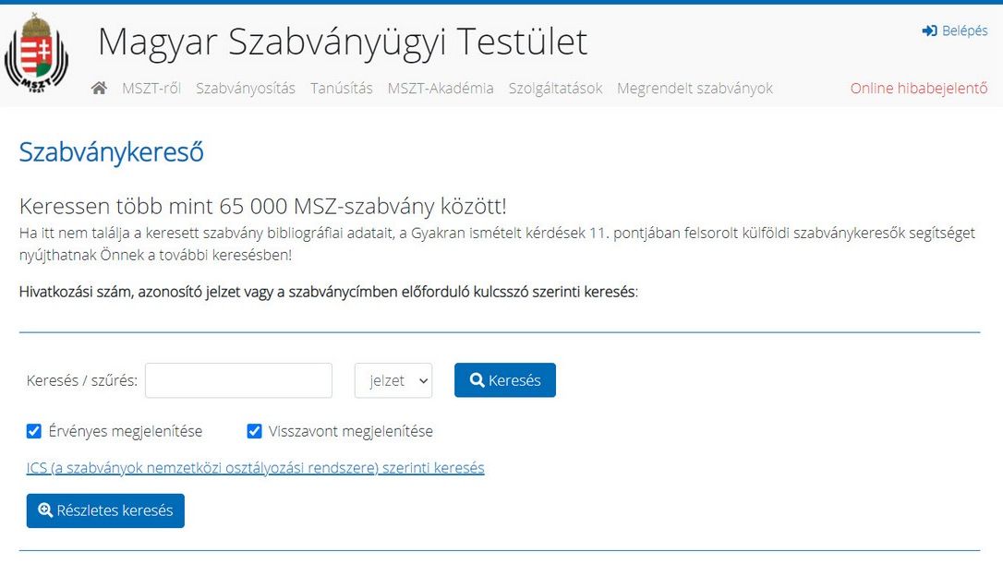
Task: Open the Tanúsítás menu item
Action: [x=342, y=89]
